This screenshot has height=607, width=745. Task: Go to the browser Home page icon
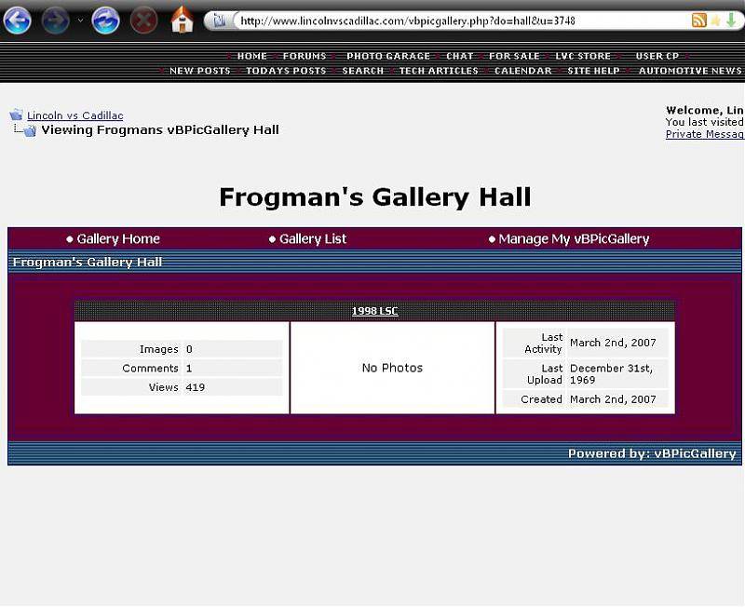pyautogui.click(x=183, y=20)
